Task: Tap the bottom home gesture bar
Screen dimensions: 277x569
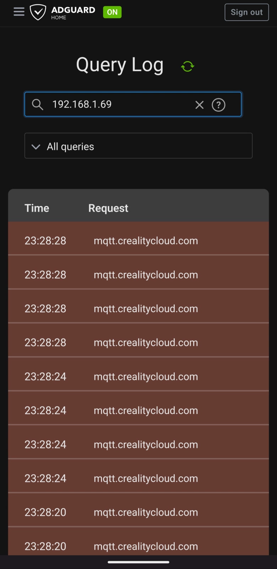Action: (x=138, y=562)
